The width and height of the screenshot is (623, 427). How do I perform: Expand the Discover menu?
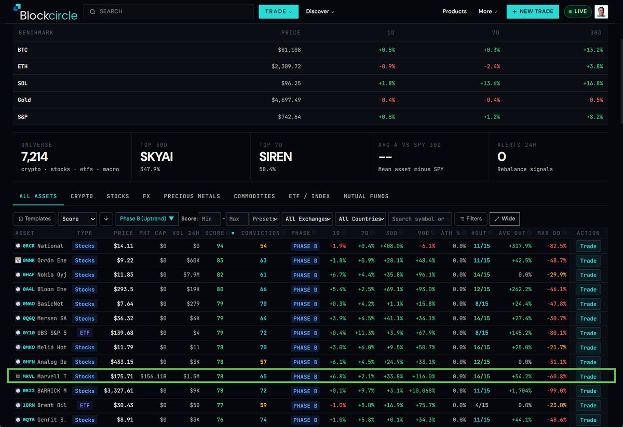320,11
